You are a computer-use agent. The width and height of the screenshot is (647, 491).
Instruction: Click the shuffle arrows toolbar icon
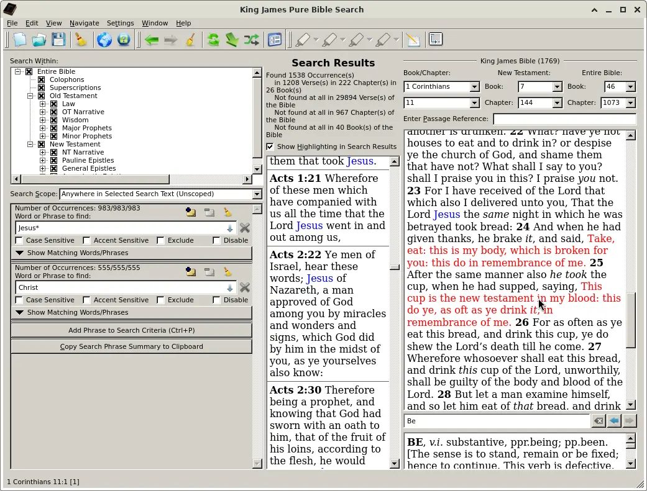click(x=251, y=39)
